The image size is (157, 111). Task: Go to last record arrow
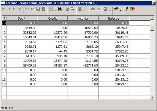[x=20, y=9]
